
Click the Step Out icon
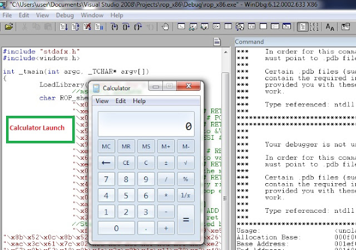click(x=138, y=27)
